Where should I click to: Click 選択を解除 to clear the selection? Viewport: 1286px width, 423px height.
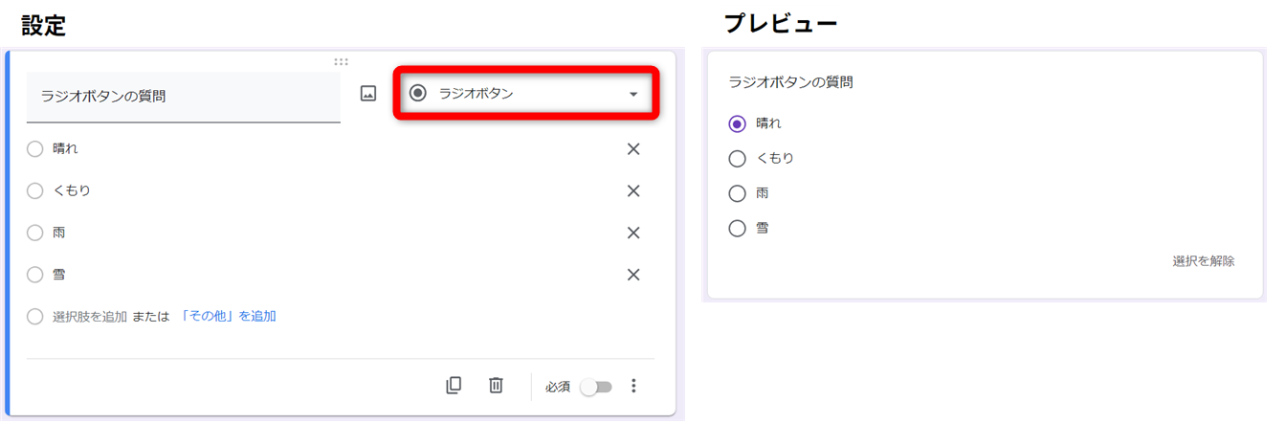coord(1203,261)
